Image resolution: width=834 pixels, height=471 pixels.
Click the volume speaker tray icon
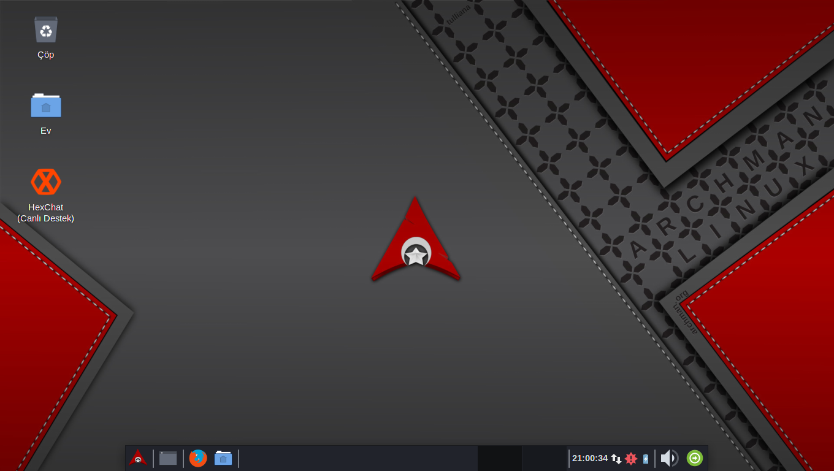click(669, 458)
